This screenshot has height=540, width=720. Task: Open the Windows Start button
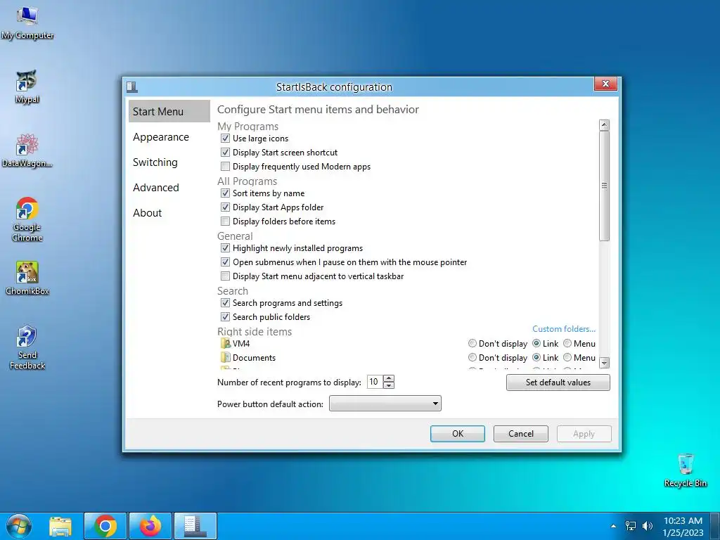tap(19, 526)
